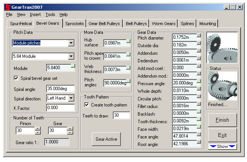Click the Gear teeth number field
This screenshot has width=247, height=162.
(x=58, y=130)
